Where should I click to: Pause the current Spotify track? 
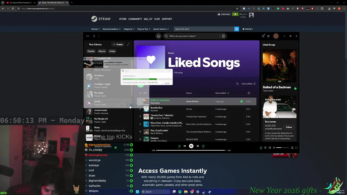(x=191, y=146)
